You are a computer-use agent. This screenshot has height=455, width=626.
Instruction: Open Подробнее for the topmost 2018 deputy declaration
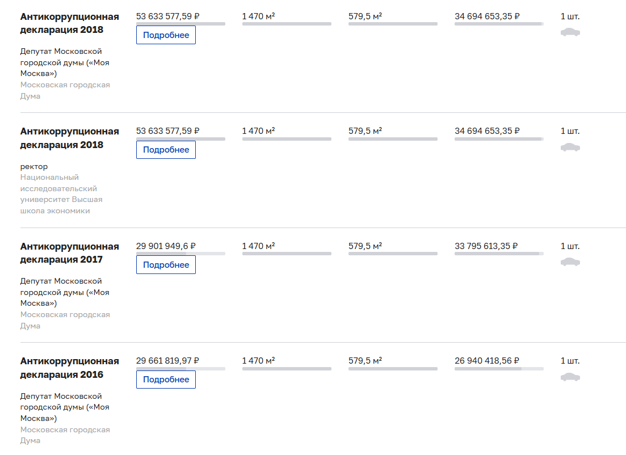[166, 35]
